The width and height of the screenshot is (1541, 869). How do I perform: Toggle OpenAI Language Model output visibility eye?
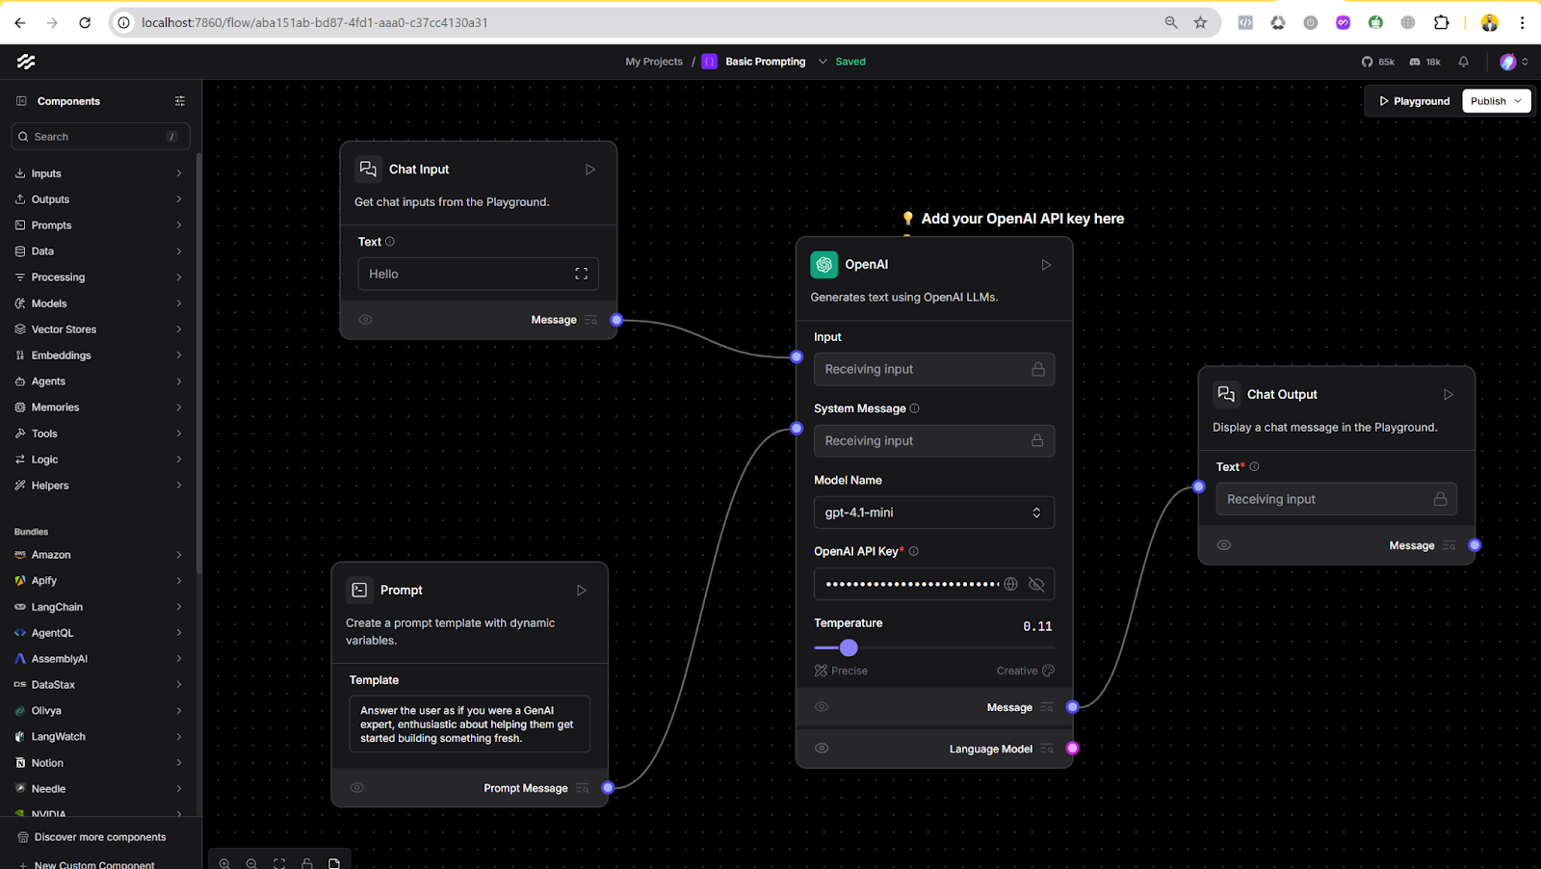coord(822,749)
